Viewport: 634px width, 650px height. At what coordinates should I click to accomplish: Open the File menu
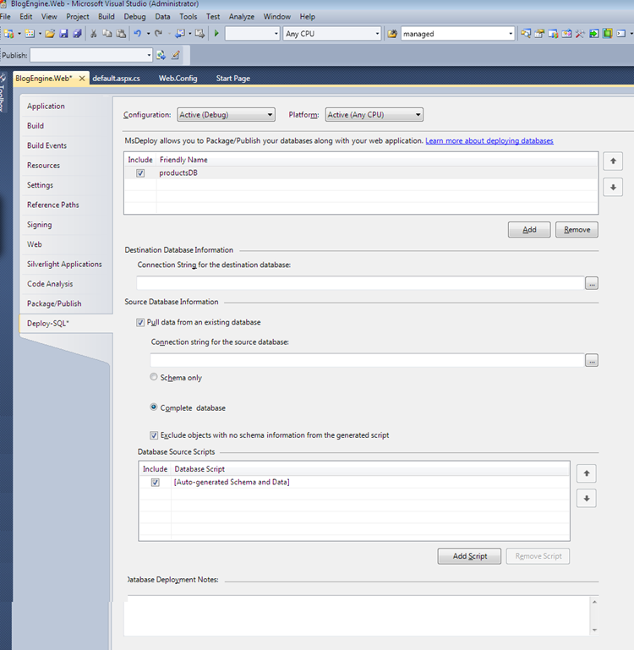(x=5, y=17)
